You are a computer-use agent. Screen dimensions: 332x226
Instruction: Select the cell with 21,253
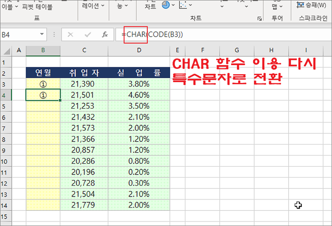[x=84, y=106]
